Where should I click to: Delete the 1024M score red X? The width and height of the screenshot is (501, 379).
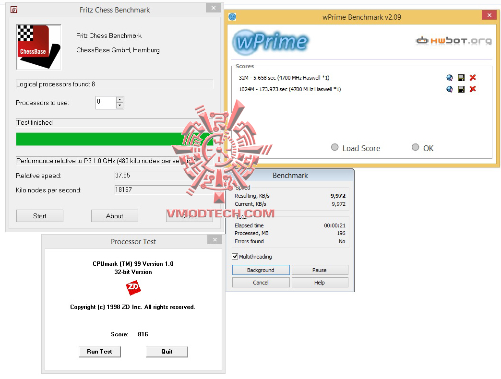pyautogui.click(x=473, y=89)
